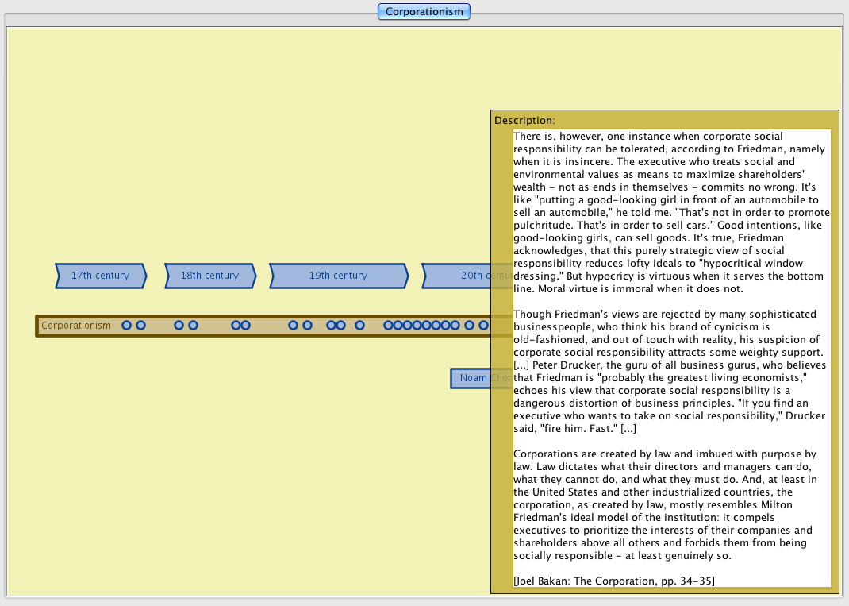Click the last visible event dot before description panel
The height and width of the screenshot is (606, 849).
(x=483, y=326)
